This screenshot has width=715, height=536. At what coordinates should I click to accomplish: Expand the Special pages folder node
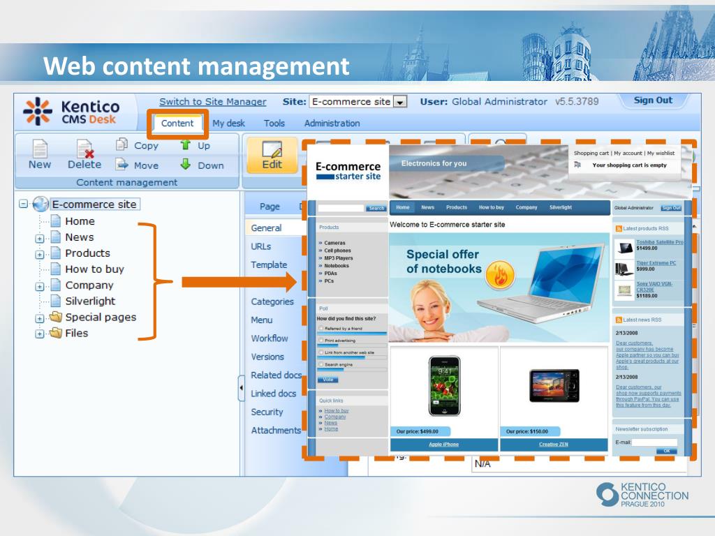pos(40,318)
